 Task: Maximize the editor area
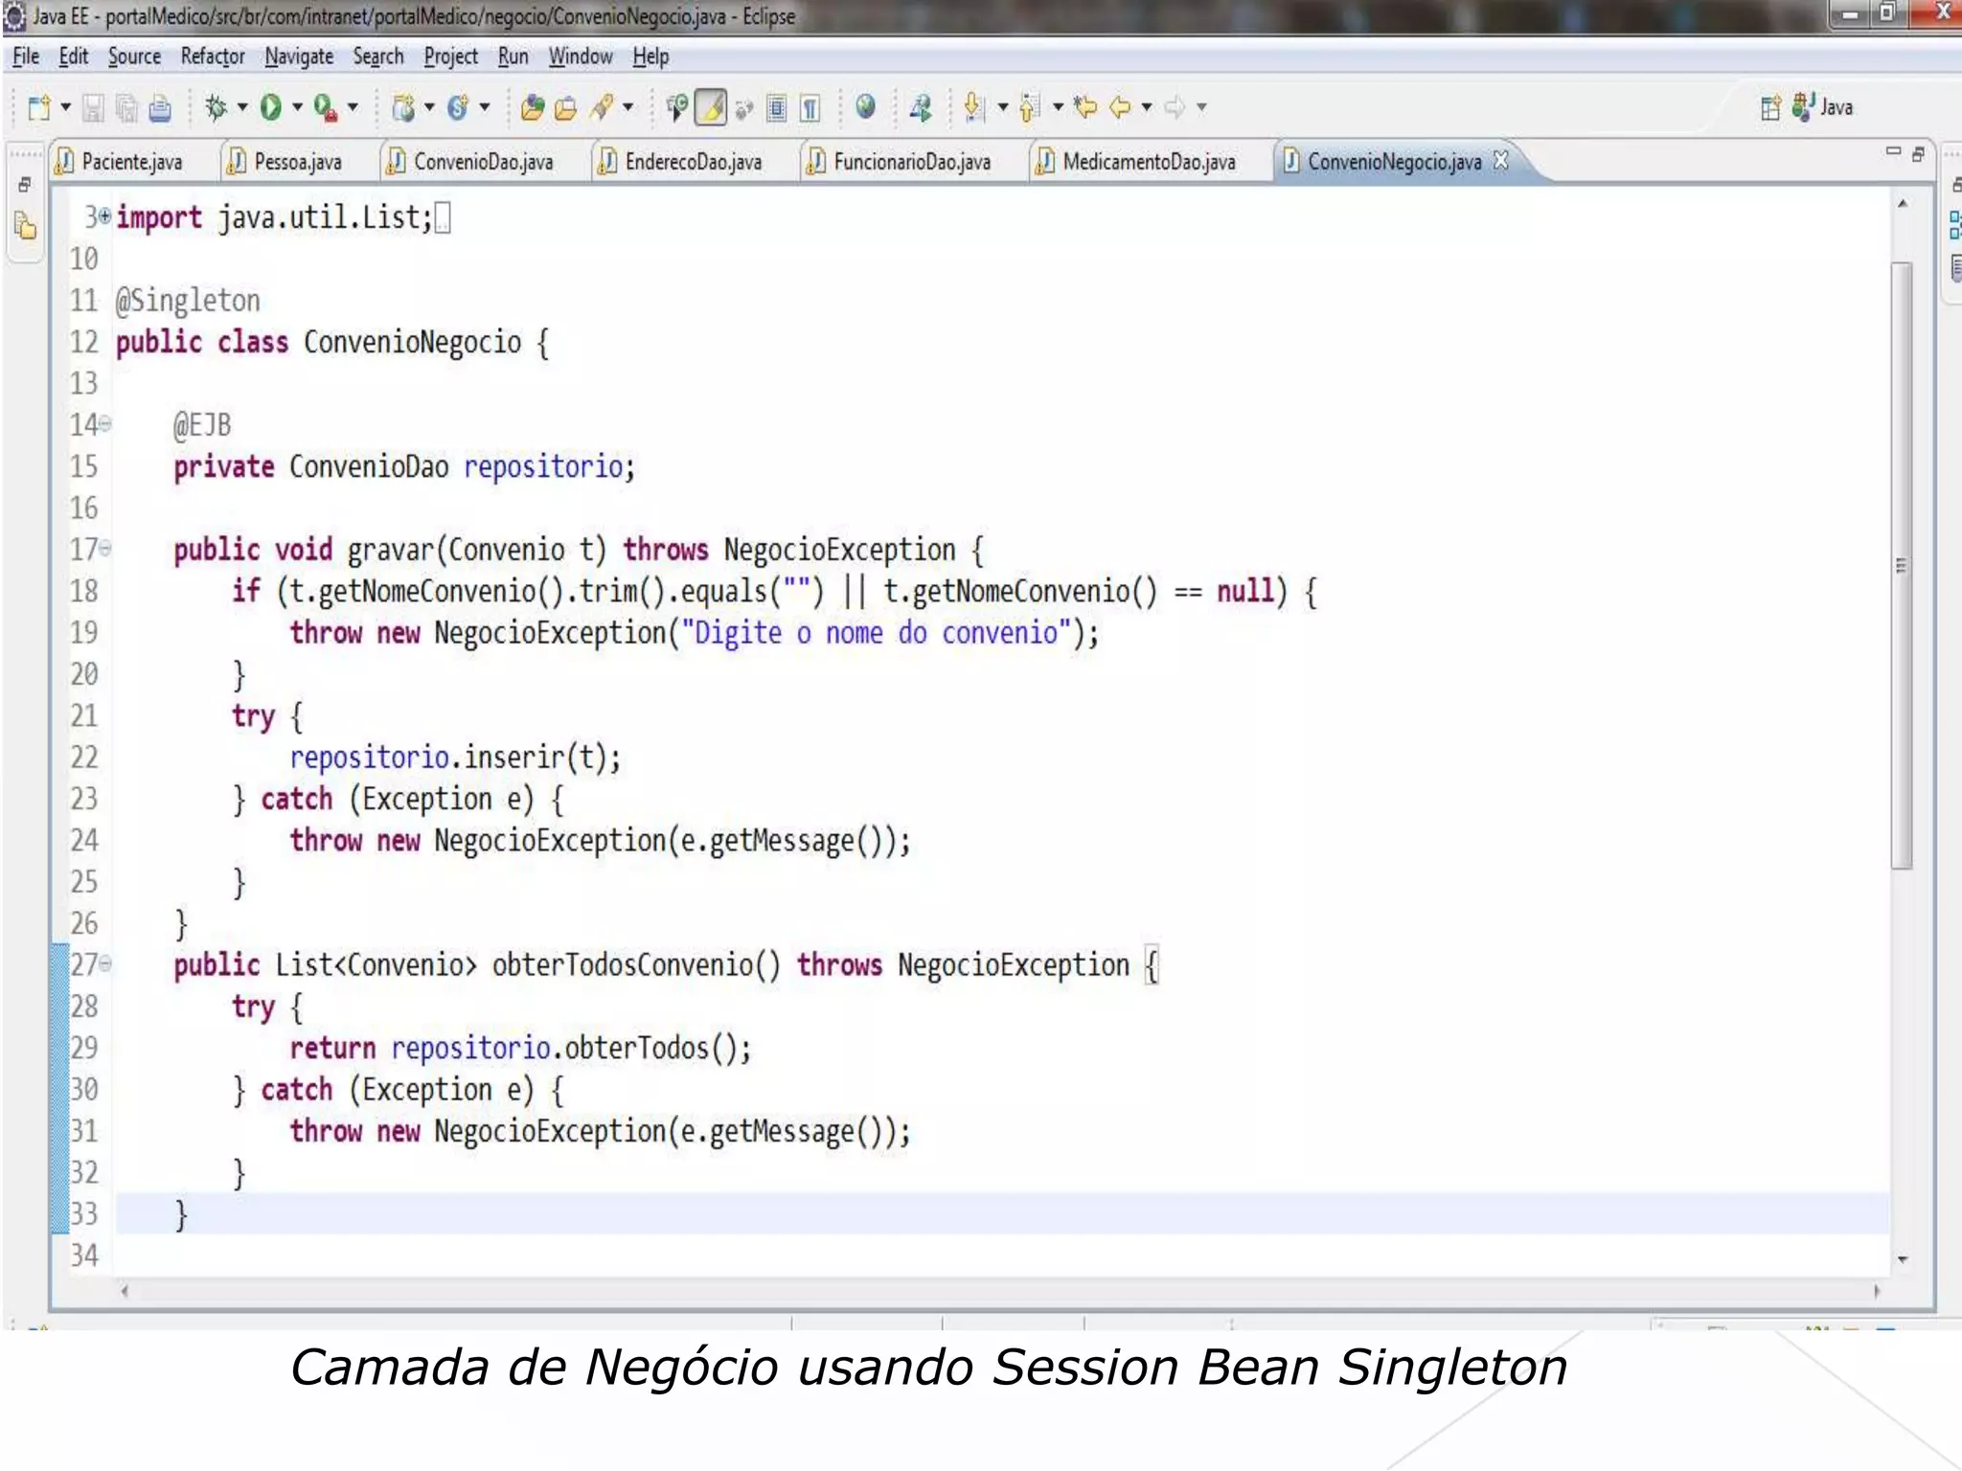point(1918,153)
